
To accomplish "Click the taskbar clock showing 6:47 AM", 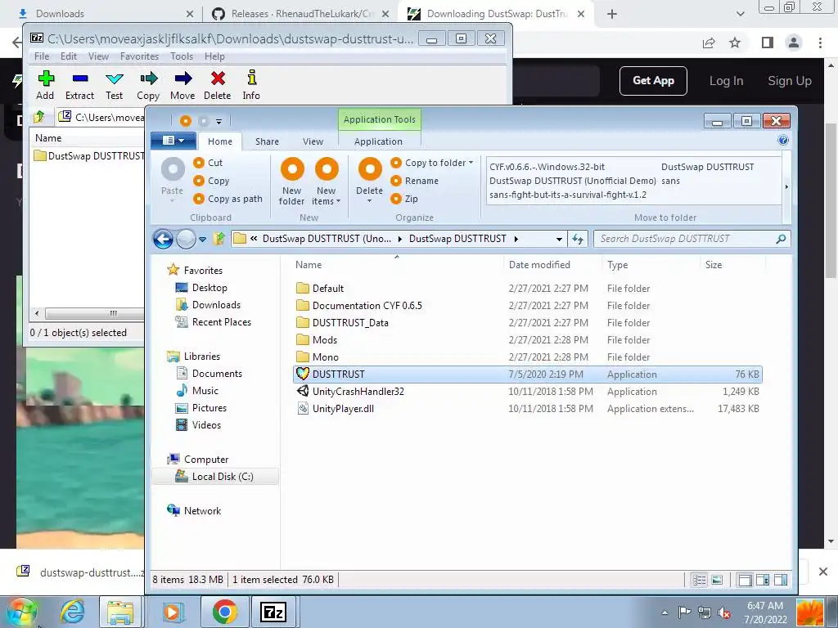I will 765,612.
